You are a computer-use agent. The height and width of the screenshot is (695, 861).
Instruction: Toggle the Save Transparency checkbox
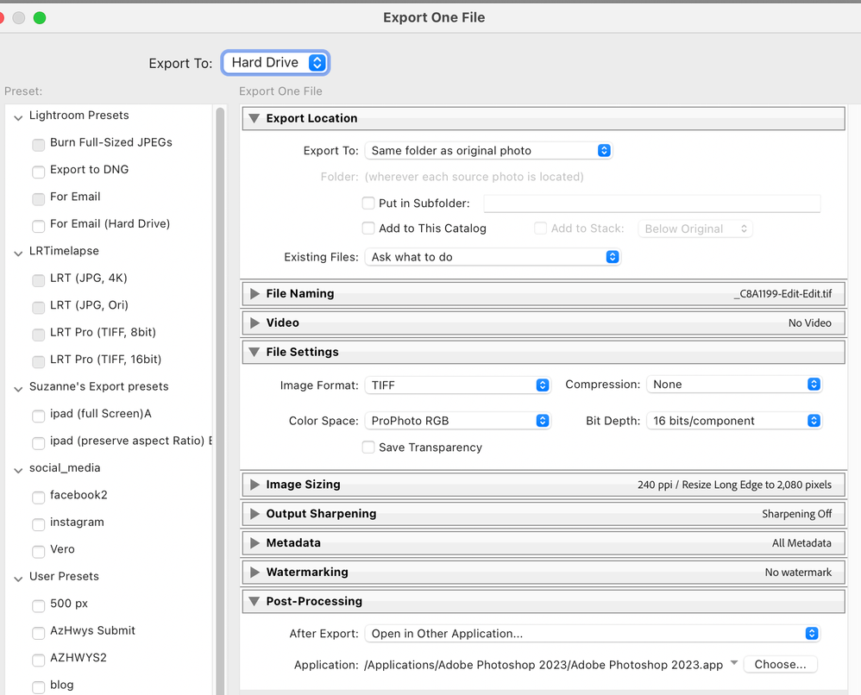[x=368, y=448]
